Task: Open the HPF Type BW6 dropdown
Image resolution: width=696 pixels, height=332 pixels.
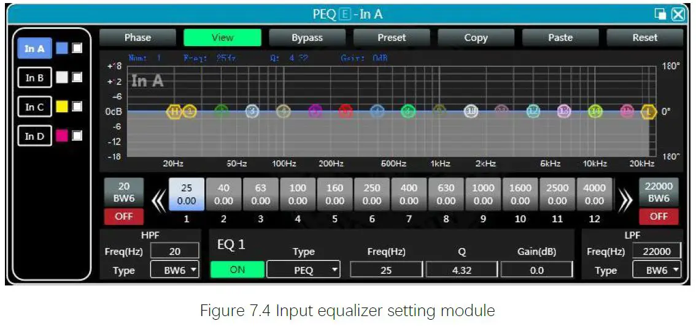Action: click(x=175, y=270)
